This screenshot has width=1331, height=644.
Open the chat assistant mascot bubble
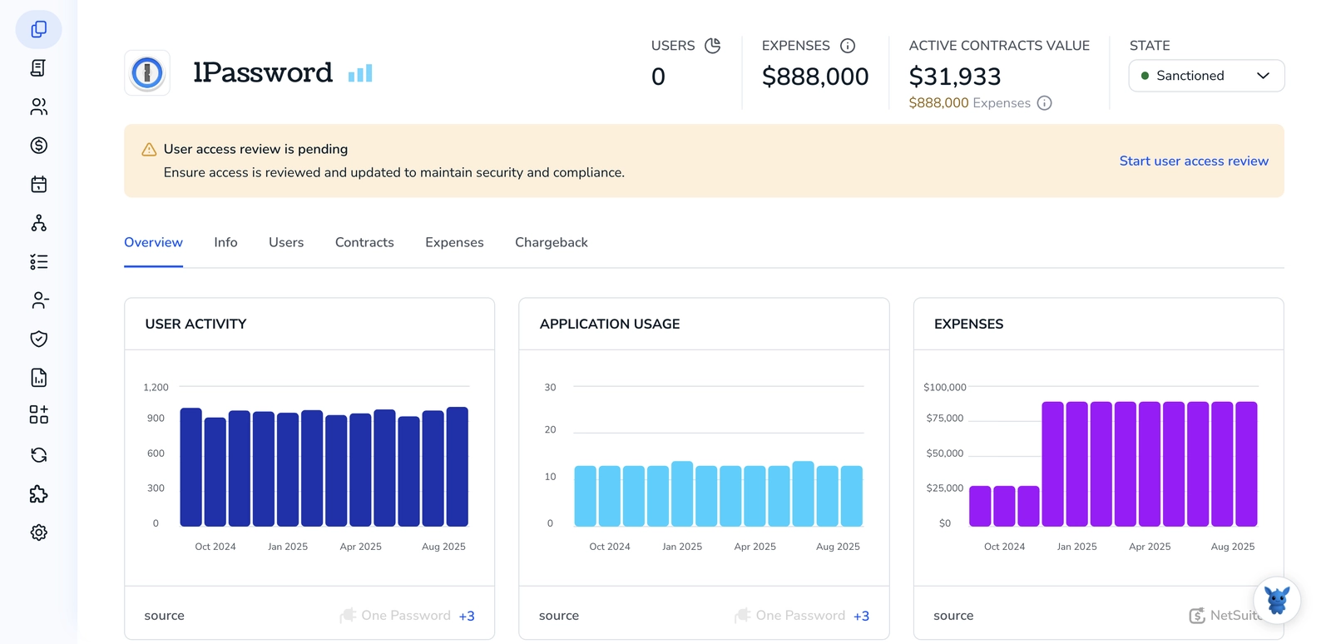point(1277,600)
